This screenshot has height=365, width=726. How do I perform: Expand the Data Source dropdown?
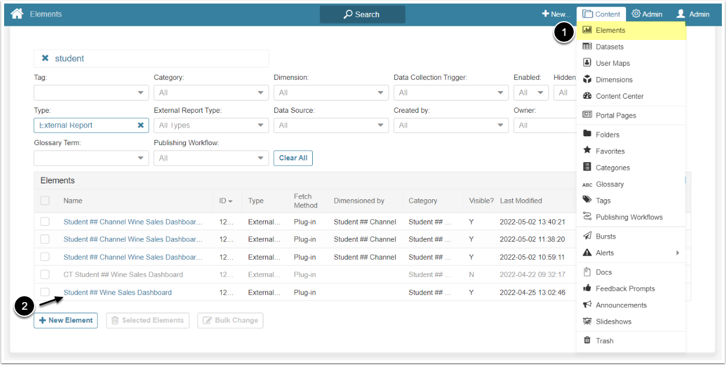pyautogui.click(x=331, y=125)
